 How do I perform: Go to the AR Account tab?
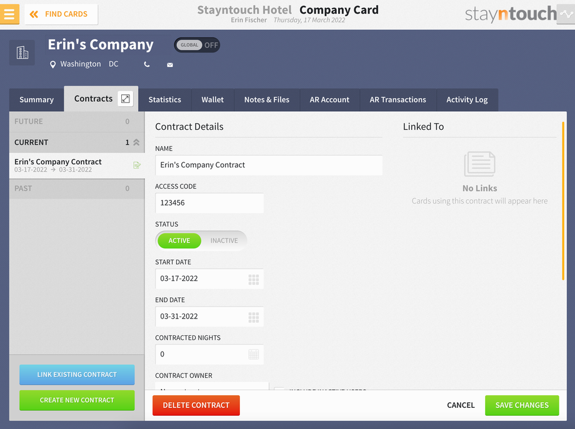[329, 100]
